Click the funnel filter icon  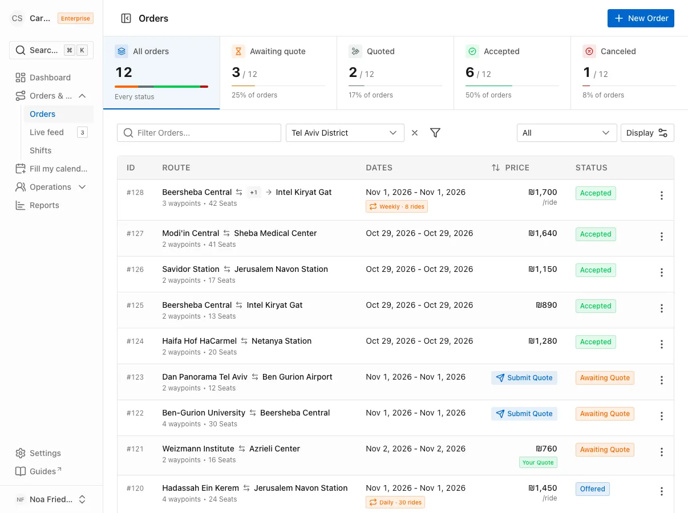(x=435, y=133)
